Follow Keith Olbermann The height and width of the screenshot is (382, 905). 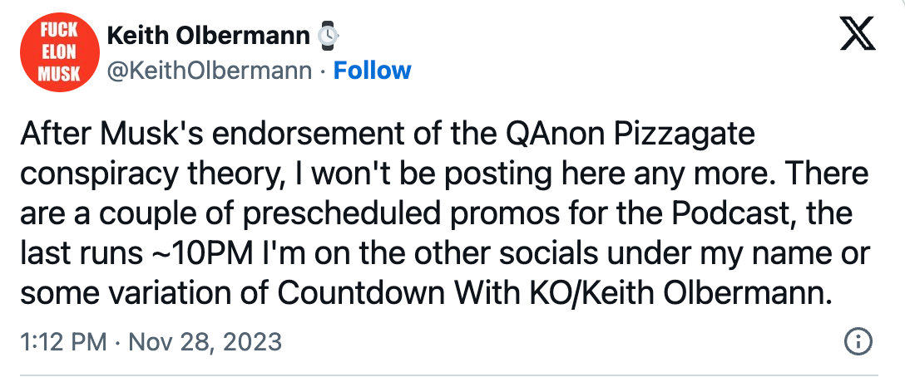point(372,70)
